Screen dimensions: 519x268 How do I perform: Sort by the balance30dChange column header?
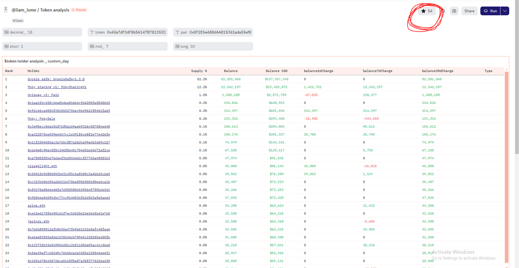438,71
